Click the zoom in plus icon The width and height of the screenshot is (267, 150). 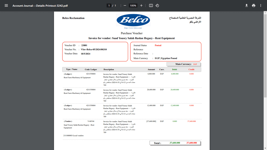[141, 6]
